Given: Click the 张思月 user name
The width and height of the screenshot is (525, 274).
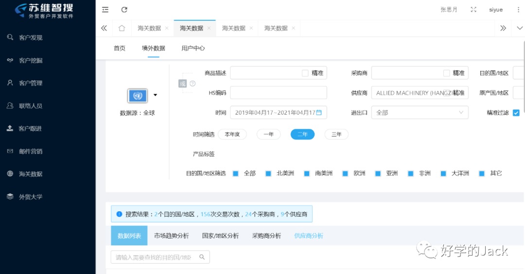Looking at the screenshot, I should click(449, 10).
